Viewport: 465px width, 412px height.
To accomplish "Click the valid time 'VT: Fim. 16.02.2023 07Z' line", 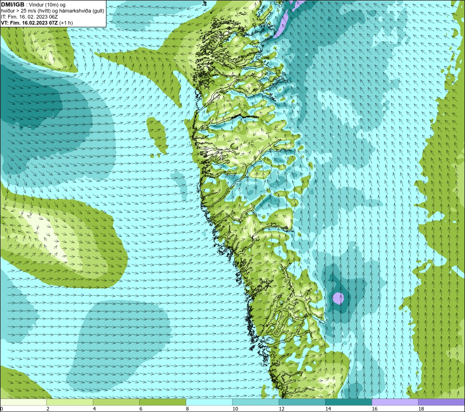I will (x=36, y=22).
